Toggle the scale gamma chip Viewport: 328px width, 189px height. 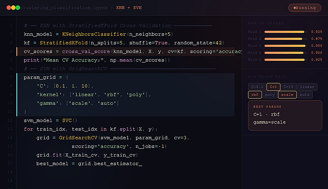click(287, 94)
